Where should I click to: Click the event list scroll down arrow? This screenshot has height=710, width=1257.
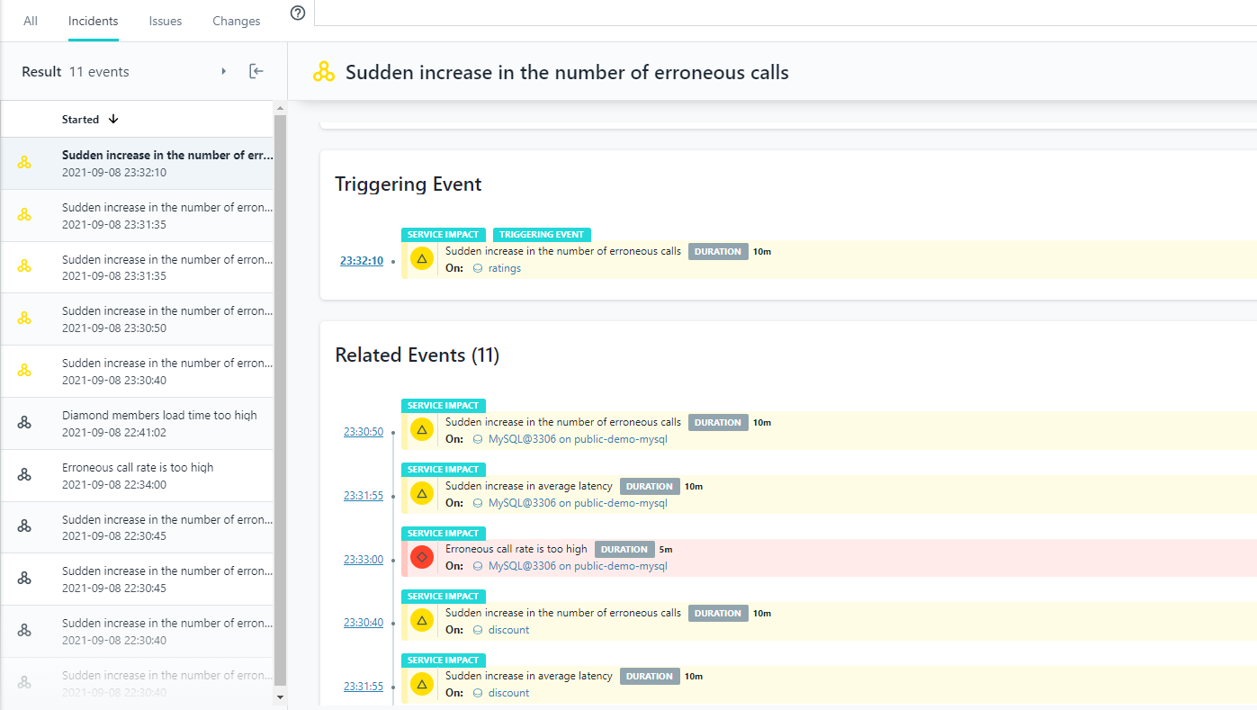coord(280,697)
